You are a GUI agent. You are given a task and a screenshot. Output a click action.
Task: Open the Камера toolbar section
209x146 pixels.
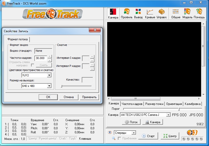point(113,13)
